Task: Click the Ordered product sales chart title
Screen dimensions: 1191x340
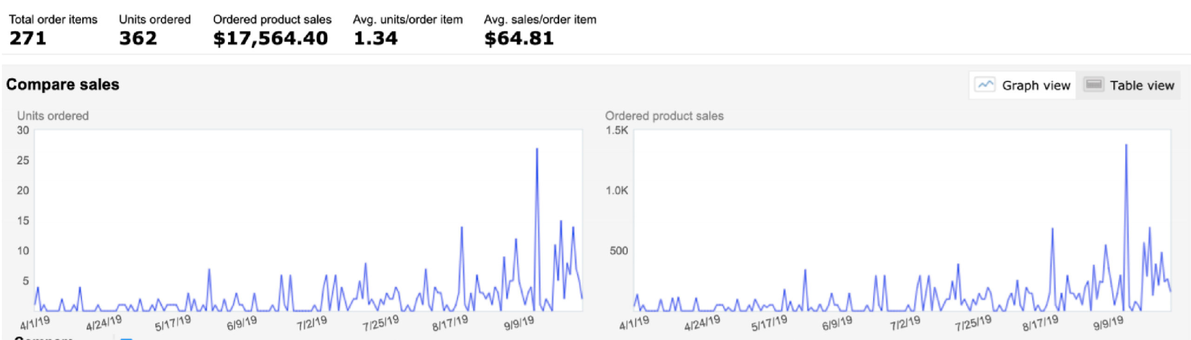Action: [x=664, y=116]
